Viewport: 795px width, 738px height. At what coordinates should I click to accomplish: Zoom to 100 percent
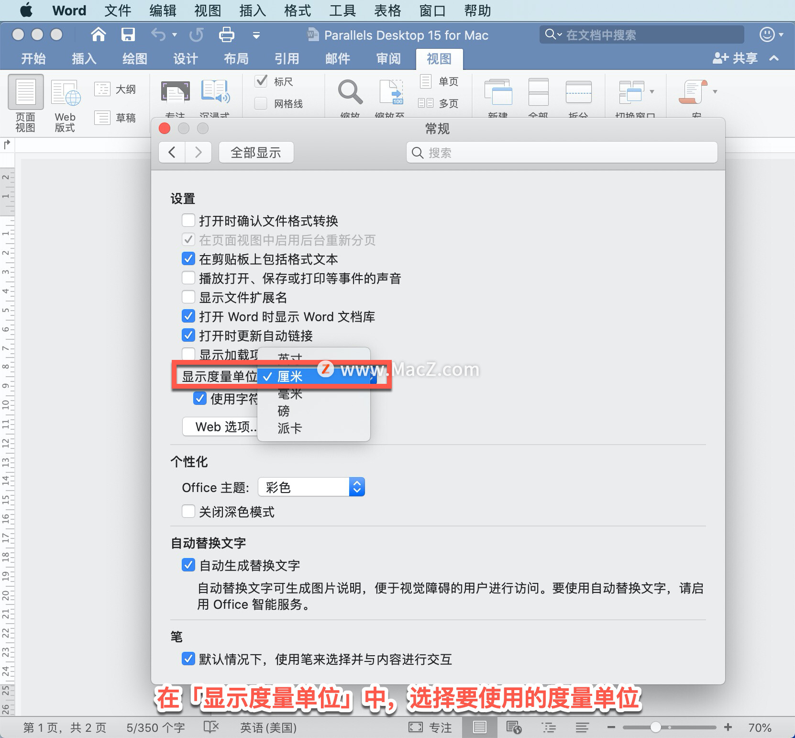[x=391, y=92]
